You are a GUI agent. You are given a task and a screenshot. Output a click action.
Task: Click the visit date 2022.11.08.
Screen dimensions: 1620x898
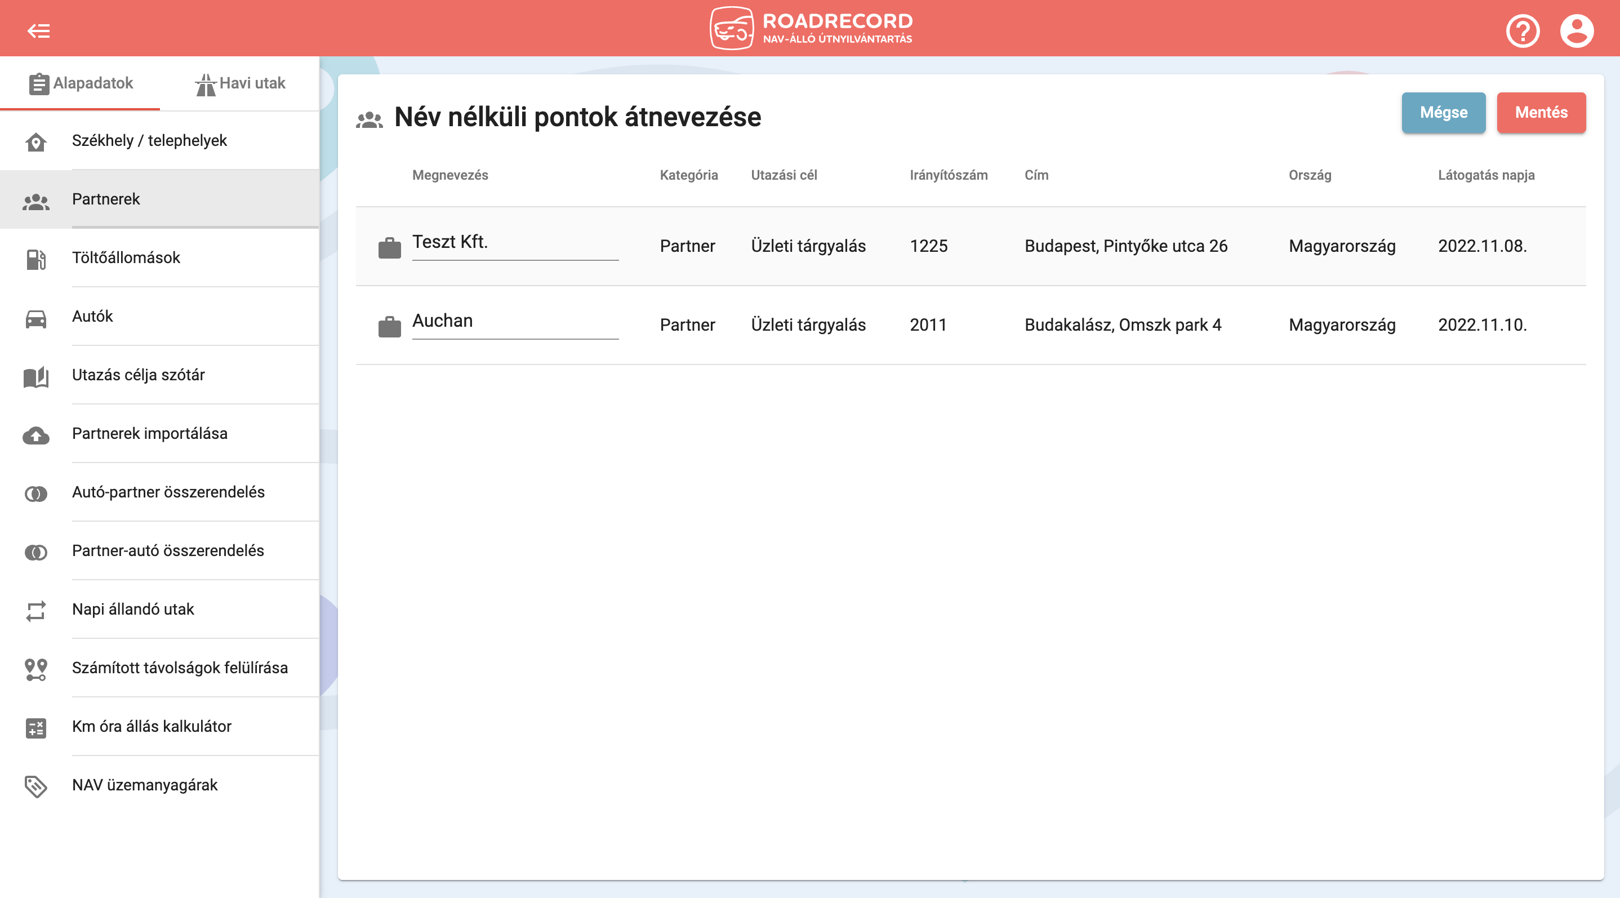[1482, 246]
